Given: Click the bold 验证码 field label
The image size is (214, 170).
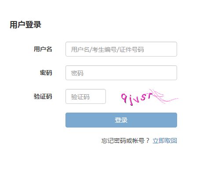Looking at the screenshot, I should coord(43,96).
